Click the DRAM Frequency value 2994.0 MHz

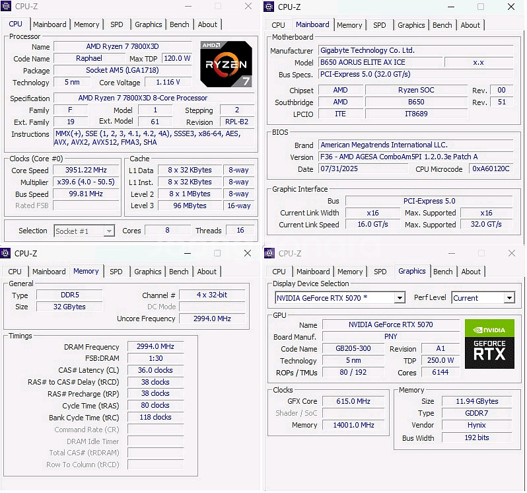pyautogui.click(x=156, y=346)
